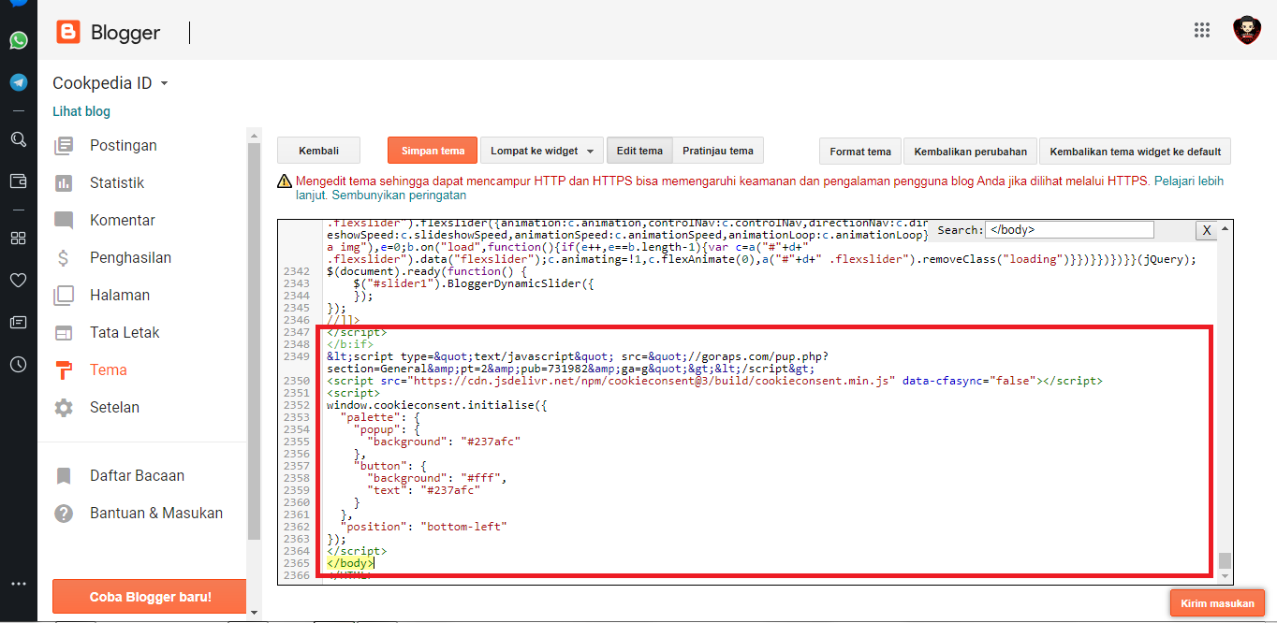The width and height of the screenshot is (1277, 623).
Task: Open the Google apps grid icon
Action: coord(1202,31)
